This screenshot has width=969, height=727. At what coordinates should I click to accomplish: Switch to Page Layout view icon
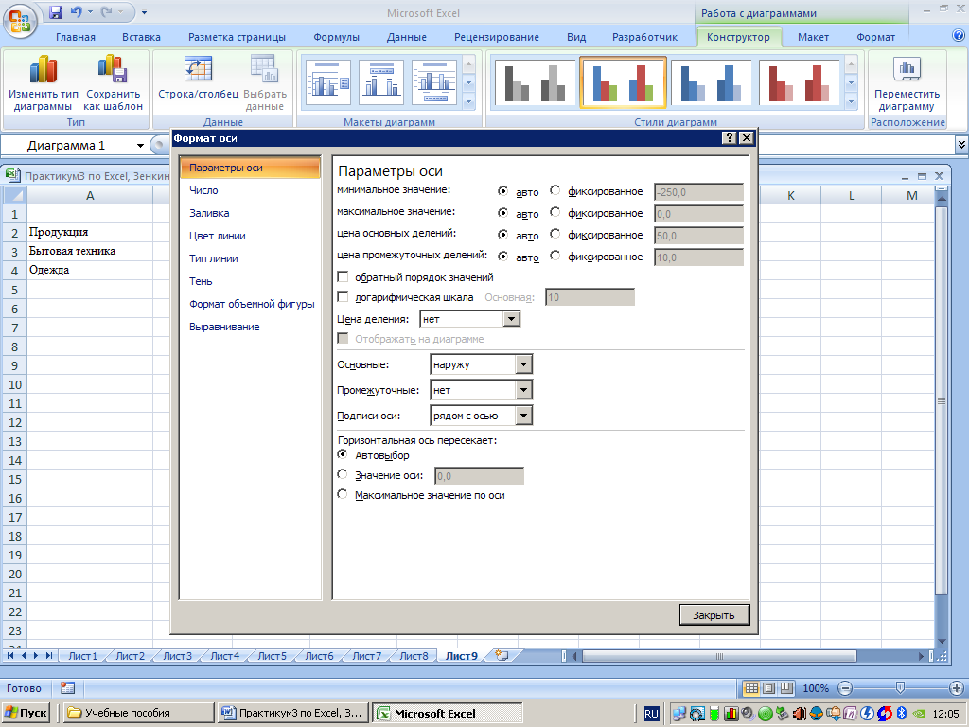point(768,688)
